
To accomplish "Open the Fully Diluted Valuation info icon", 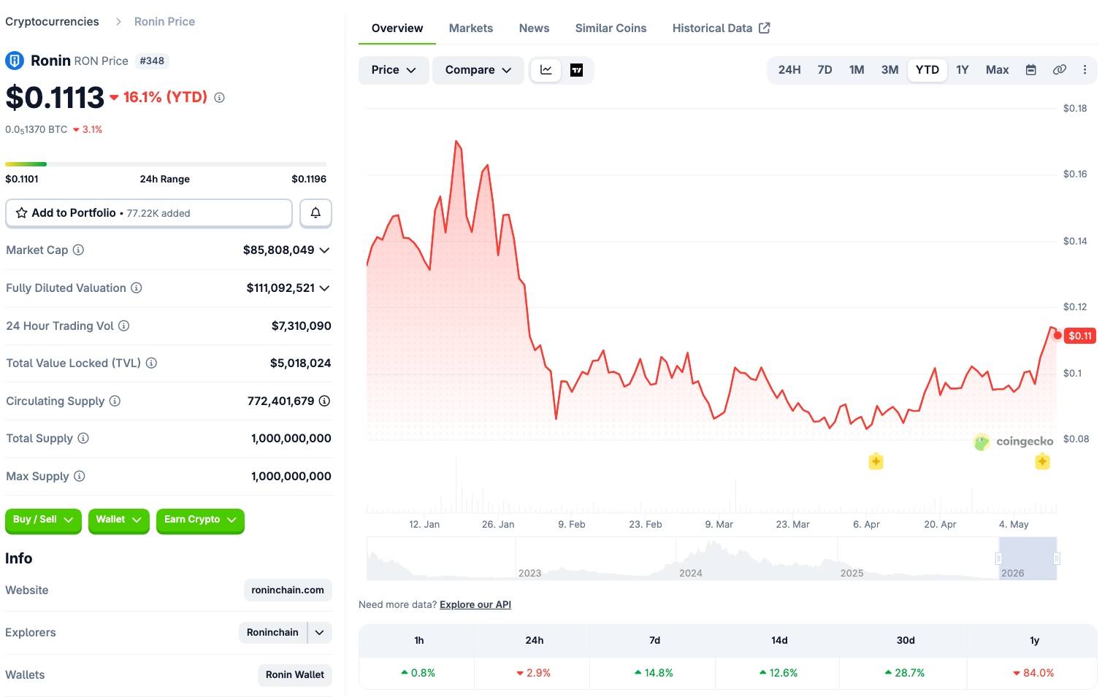I will [x=136, y=288].
